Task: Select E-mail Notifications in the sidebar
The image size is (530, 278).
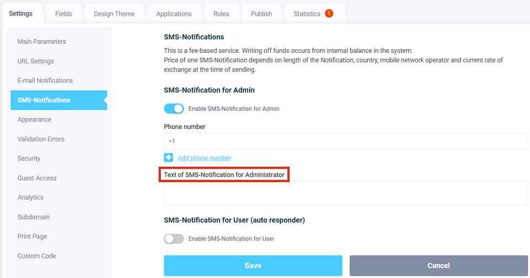Action: 45,81
